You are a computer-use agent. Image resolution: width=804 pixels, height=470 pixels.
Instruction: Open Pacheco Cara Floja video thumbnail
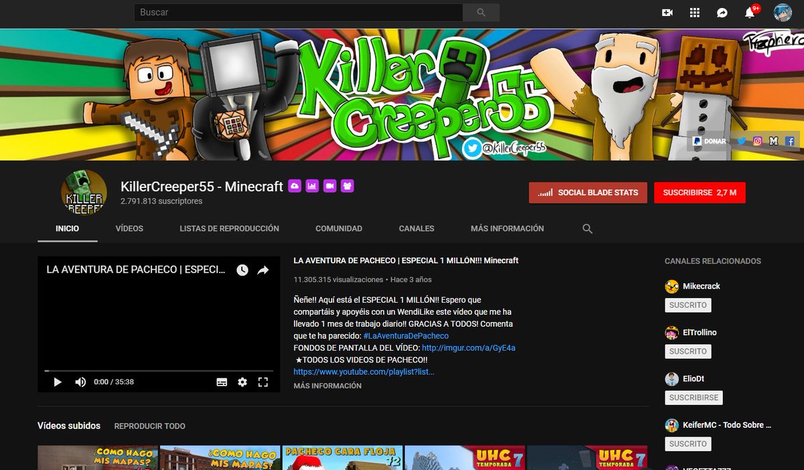pos(342,458)
